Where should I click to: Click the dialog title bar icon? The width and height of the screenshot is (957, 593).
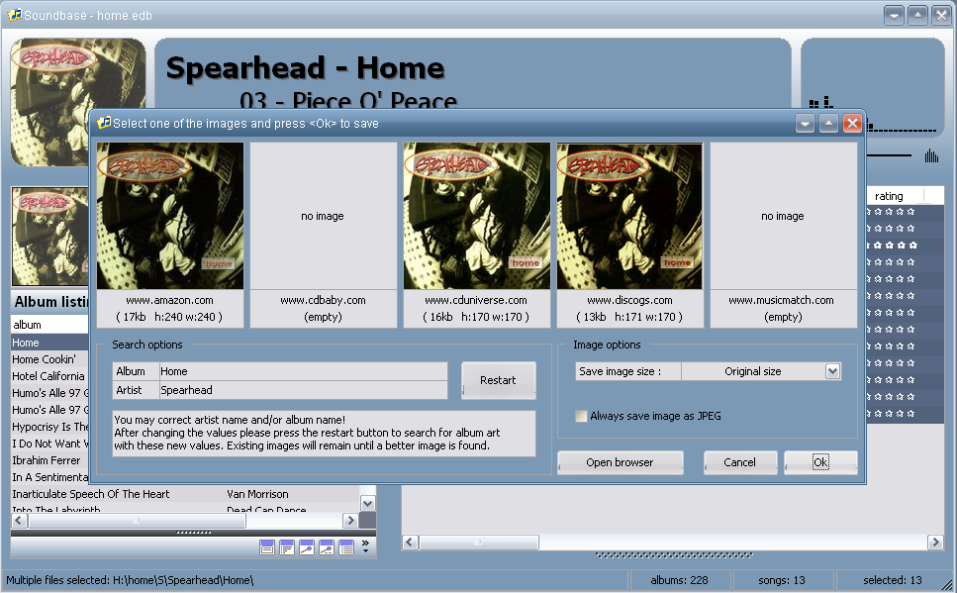[x=104, y=123]
